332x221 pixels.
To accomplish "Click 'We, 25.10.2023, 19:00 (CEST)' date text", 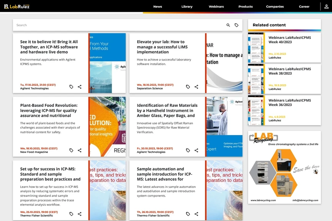I will pyautogui.click(x=39, y=212).
